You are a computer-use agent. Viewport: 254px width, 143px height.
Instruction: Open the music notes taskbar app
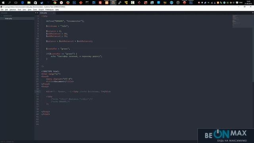point(120,3)
